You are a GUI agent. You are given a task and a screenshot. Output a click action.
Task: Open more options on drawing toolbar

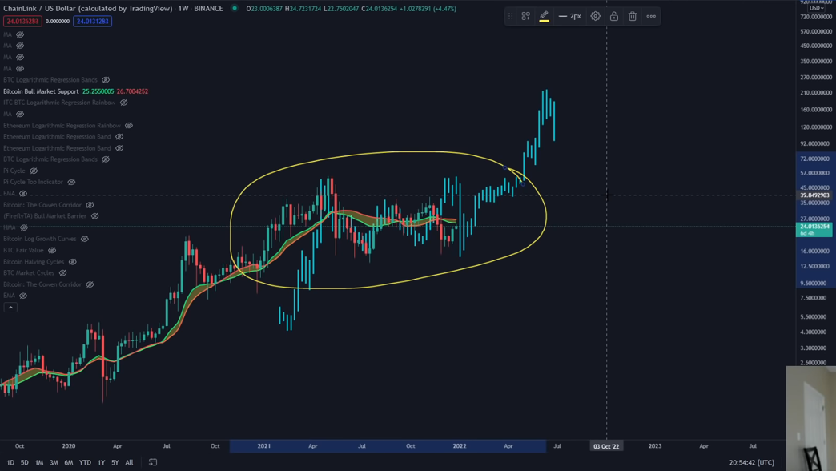651,16
